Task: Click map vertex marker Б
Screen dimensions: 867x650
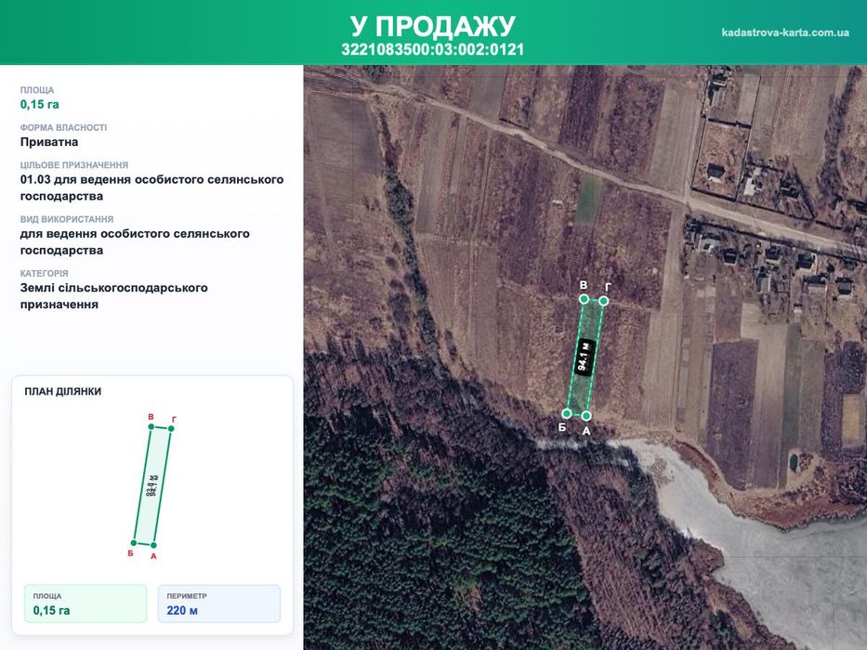Action: tap(567, 413)
